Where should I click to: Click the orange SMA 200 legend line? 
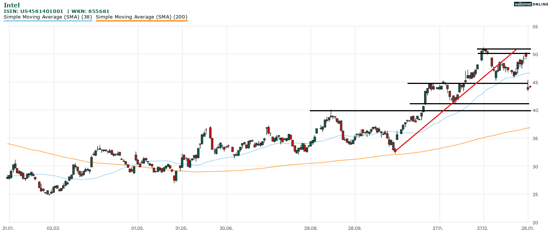coord(142,21)
